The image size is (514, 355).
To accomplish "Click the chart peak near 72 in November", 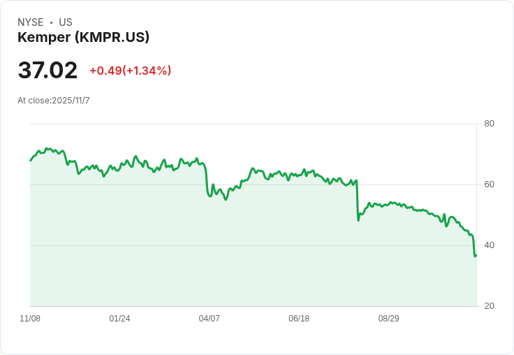I will (x=47, y=148).
